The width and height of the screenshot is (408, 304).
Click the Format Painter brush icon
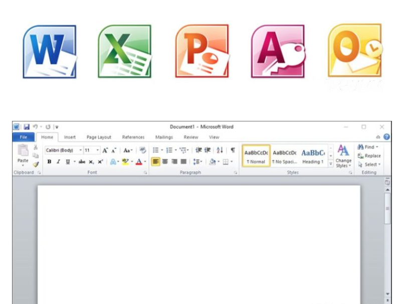pos(36,164)
